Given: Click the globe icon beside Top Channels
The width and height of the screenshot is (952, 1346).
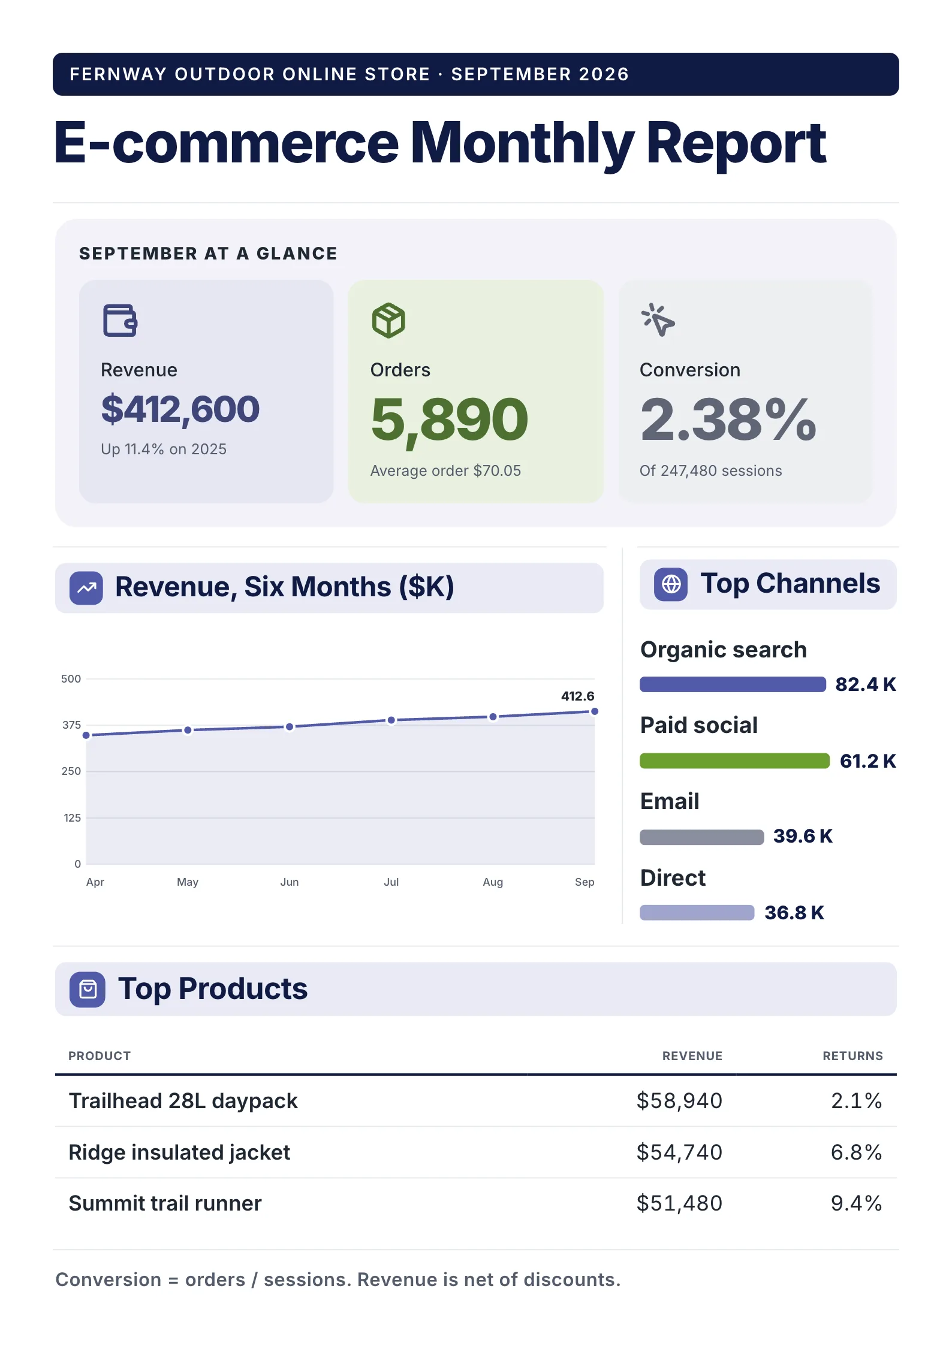Looking at the screenshot, I should pyautogui.click(x=671, y=584).
